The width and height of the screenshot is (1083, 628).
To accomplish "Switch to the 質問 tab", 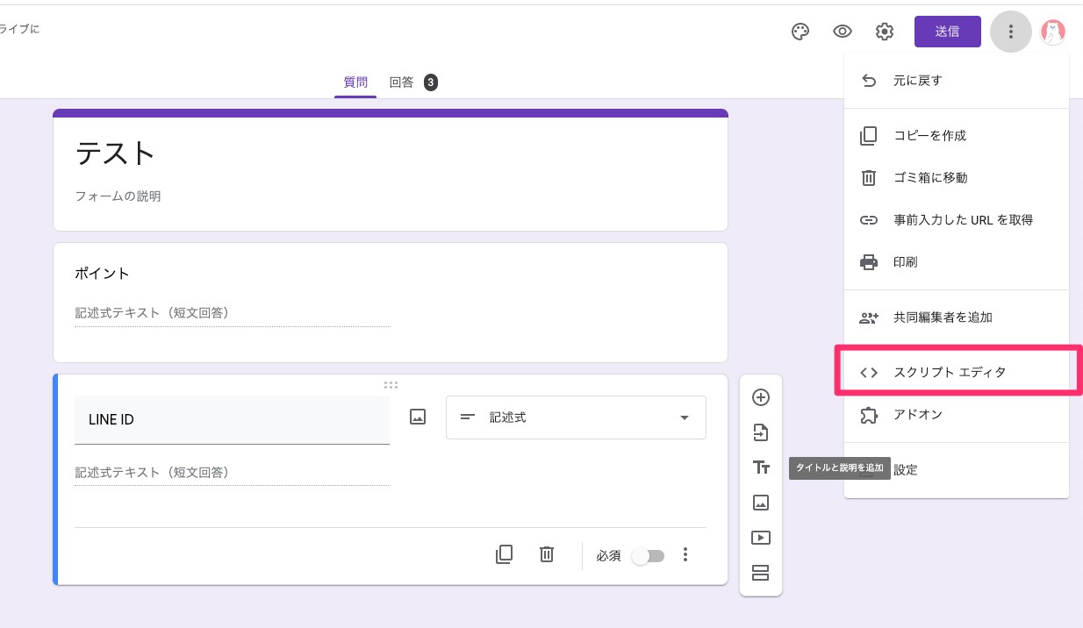I will click(x=355, y=82).
